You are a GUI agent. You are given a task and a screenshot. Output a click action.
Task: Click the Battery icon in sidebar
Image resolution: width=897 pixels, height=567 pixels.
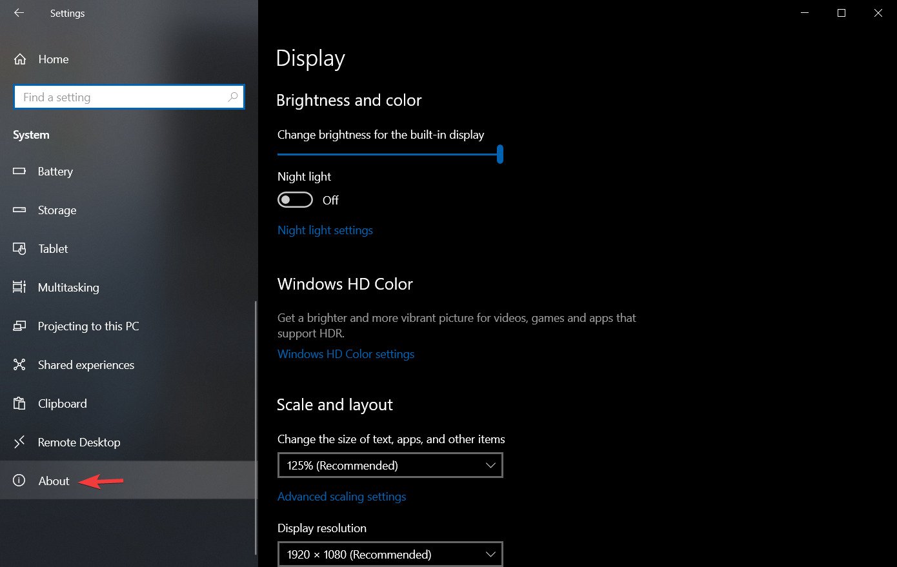[19, 172]
